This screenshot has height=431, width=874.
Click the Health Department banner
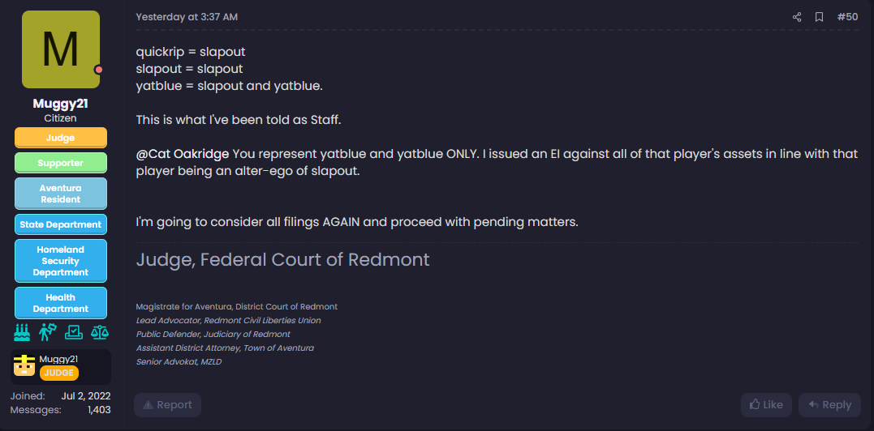coord(61,303)
